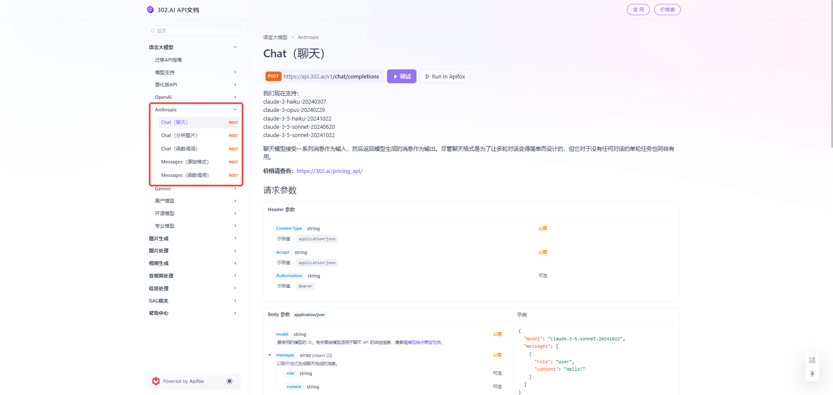Expand the 视频生成 section
The height and width of the screenshot is (395, 833).
235,263
